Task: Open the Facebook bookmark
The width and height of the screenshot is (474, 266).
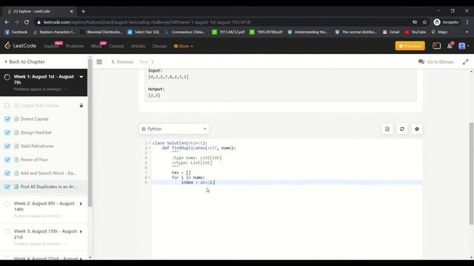Action: 16,32
